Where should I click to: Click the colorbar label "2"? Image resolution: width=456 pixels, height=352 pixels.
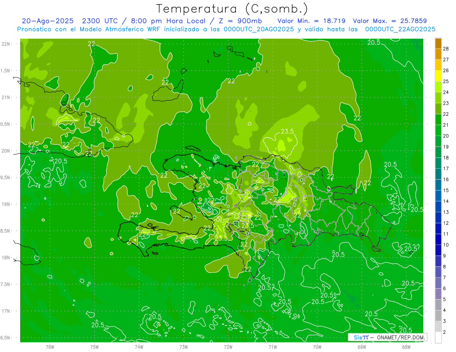click(x=445, y=332)
